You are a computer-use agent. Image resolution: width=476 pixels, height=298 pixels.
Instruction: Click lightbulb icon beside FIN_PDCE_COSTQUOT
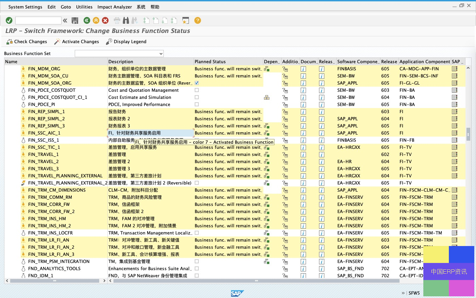(23, 90)
